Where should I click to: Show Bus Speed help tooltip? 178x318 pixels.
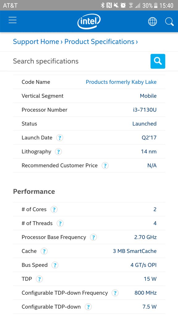(x=55, y=265)
